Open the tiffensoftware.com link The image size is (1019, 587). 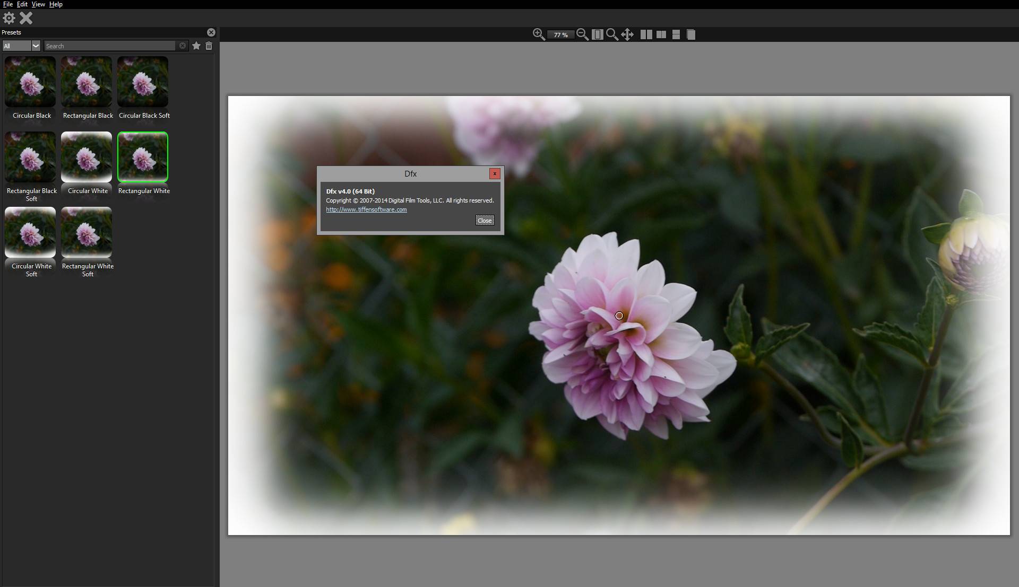[x=366, y=209]
